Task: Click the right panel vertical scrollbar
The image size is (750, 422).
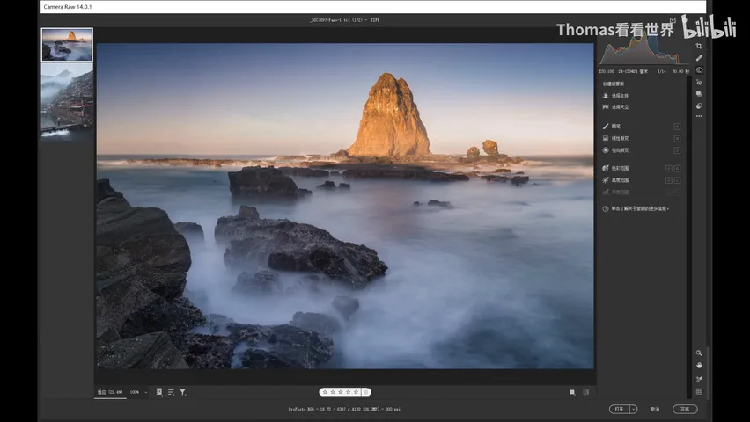Action: [689, 236]
